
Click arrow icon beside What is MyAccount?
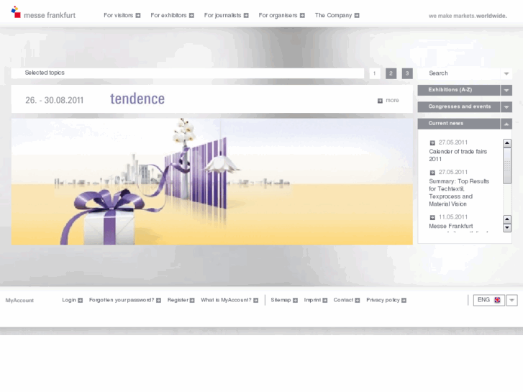point(255,300)
